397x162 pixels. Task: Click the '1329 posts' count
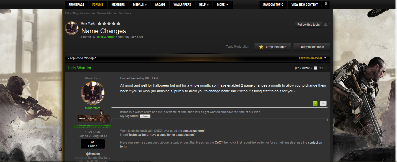coord(93,132)
